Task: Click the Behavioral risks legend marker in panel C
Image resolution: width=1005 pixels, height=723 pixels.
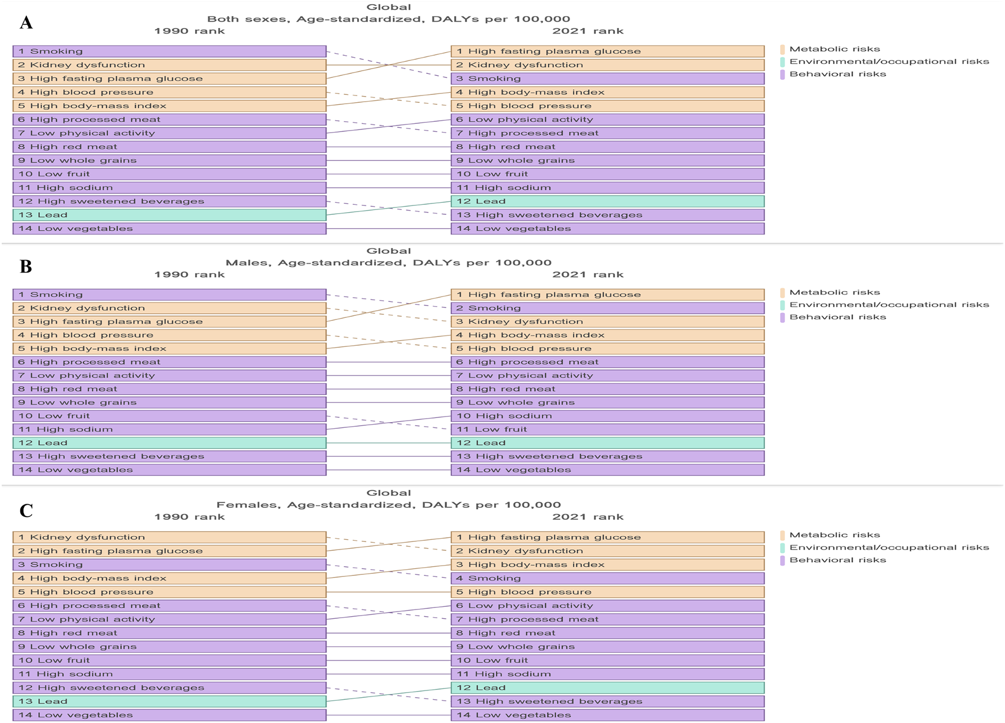Action: [783, 559]
